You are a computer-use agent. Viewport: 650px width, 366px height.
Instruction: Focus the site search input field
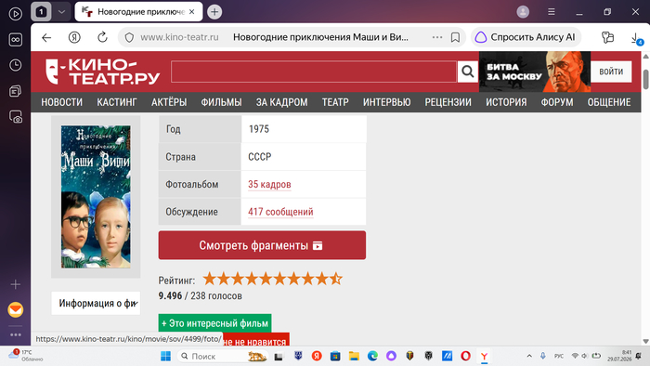[x=314, y=72]
